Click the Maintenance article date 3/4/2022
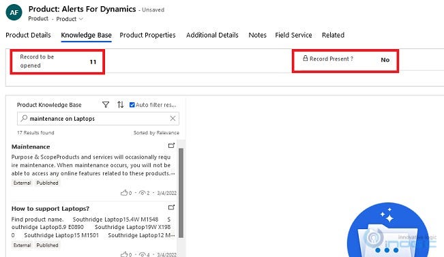Screen dimensions: 444x257 [167, 193]
